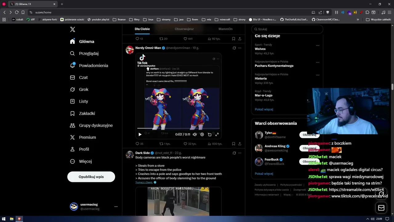Open File Explorer on the taskbar
This screenshot has width=394, height=222.
(x=11, y=219)
